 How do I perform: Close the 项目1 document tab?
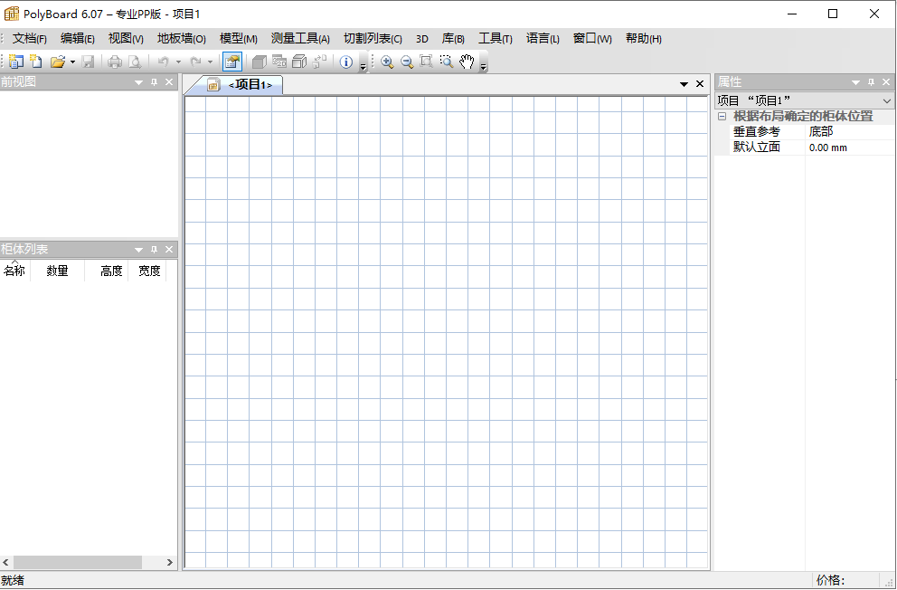pos(700,84)
